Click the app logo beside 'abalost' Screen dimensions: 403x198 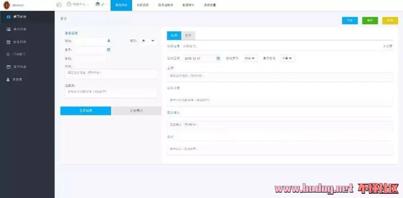coord(7,5)
